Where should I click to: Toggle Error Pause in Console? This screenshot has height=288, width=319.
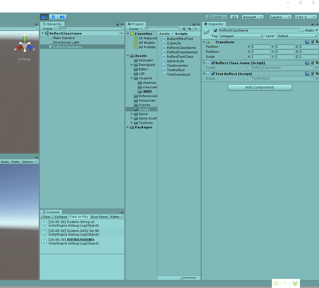99,217
